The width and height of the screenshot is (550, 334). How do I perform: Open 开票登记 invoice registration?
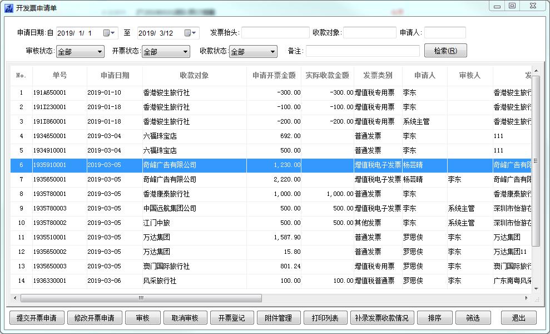point(232,318)
